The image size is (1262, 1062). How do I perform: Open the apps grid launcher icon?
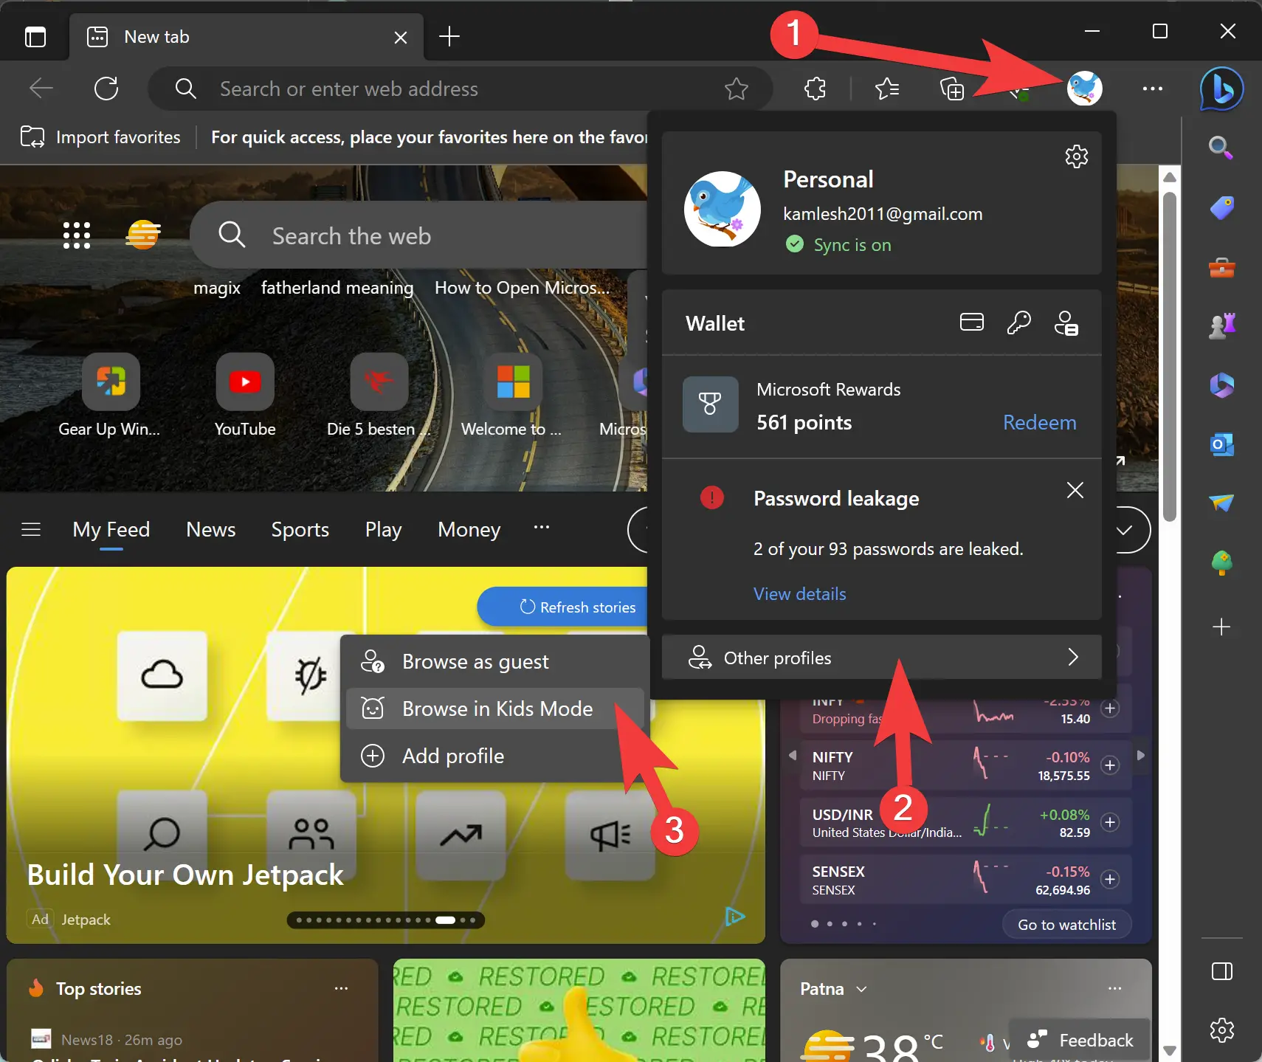click(77, 235)
